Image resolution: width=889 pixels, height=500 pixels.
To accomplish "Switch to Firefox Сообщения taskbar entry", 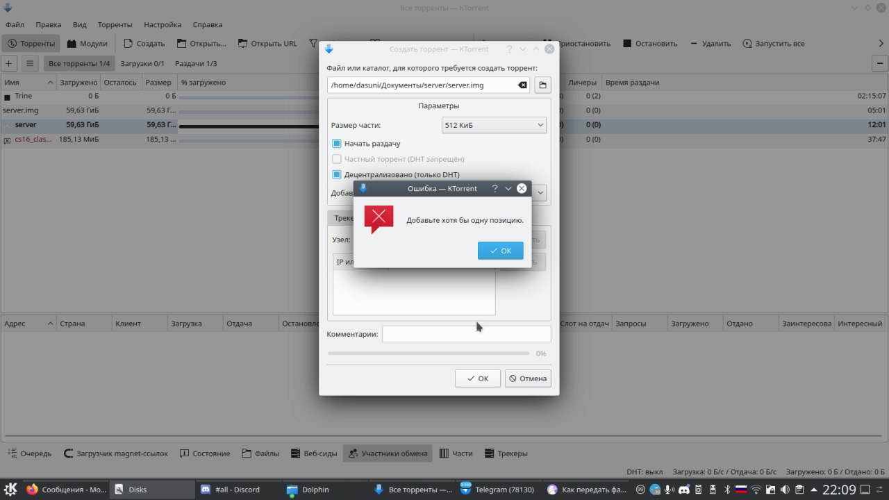I will click(67, 490).
